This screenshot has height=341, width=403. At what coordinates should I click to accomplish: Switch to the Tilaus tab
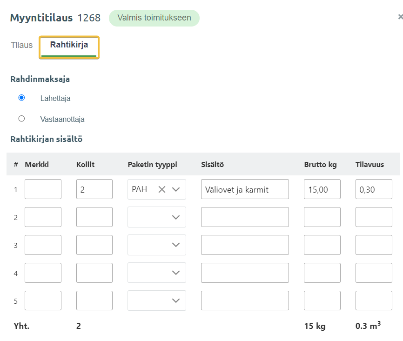pyautogui.click(x=22, y=45)
